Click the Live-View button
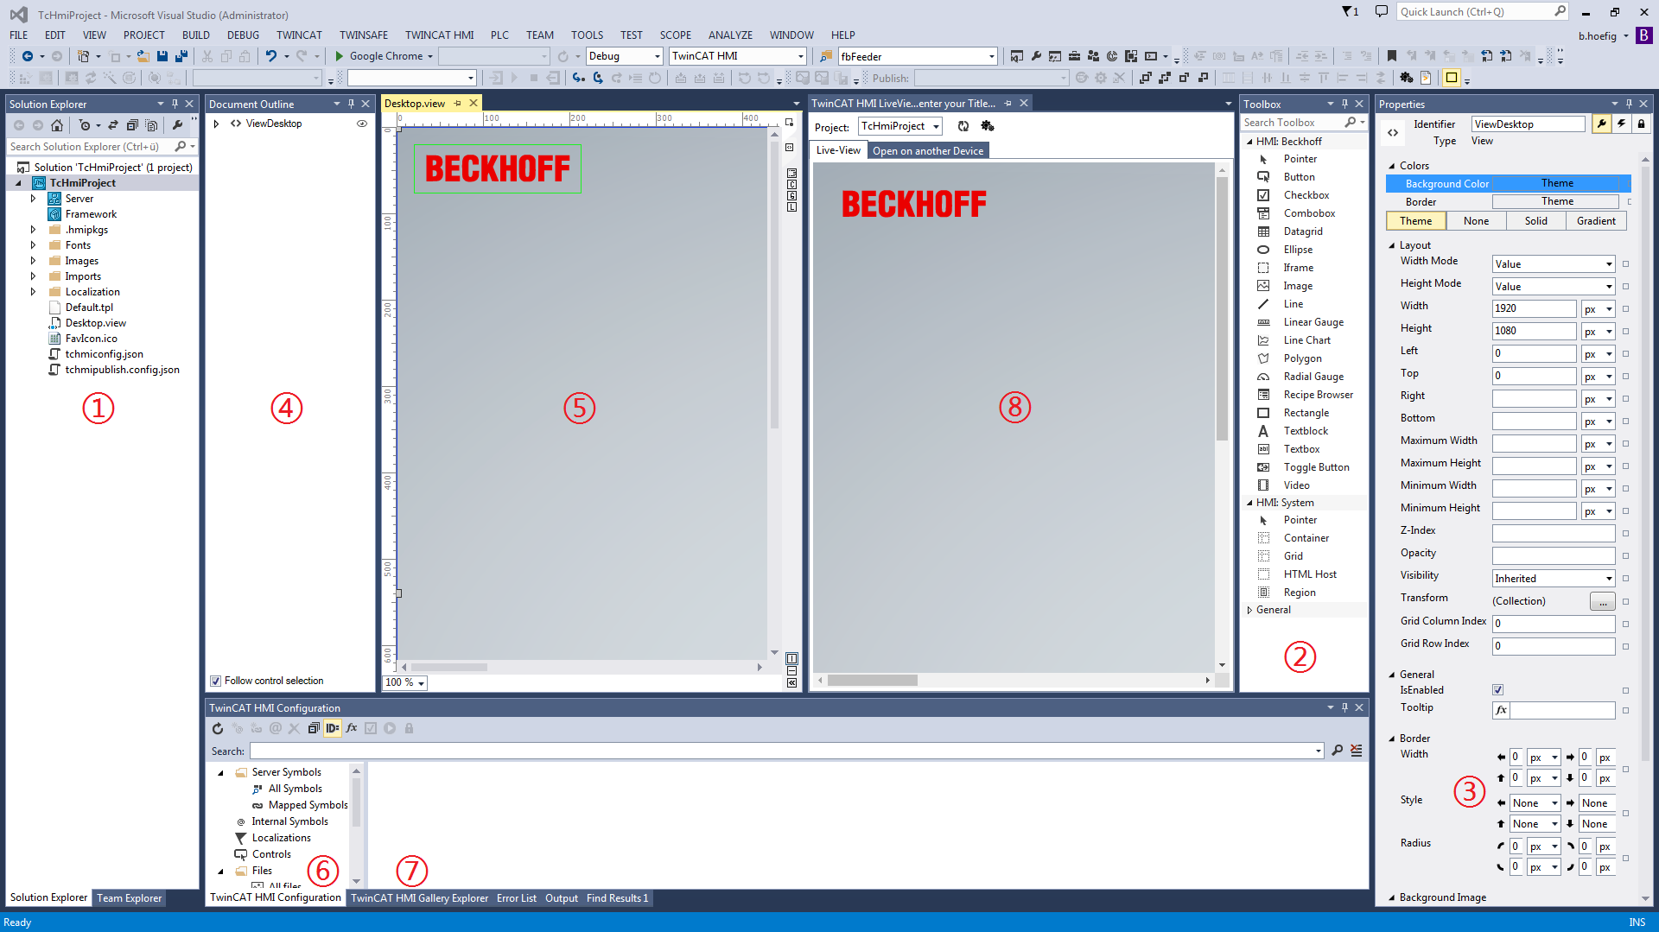Viewport: 1659px width, 932px height. tap(838, 150)
